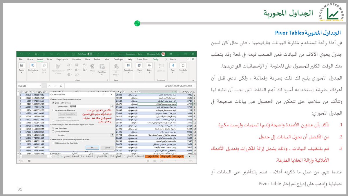Open the Filters group button
This screenshot has width=348, height=196.
(139, 68)
